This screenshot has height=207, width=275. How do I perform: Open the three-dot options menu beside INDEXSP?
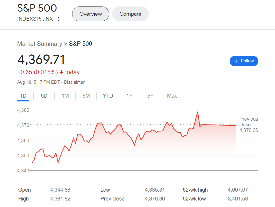(59, 19)
